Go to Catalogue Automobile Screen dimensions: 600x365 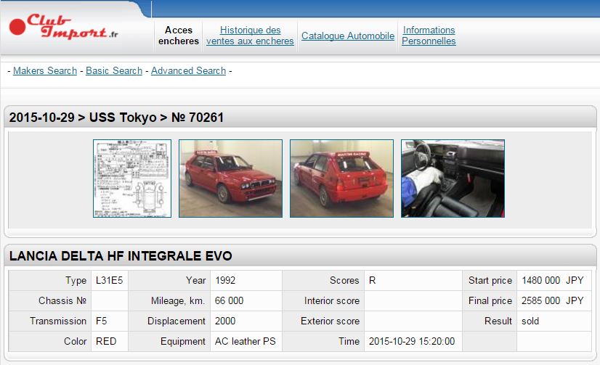pyautogui.click(x=348, y=36)
